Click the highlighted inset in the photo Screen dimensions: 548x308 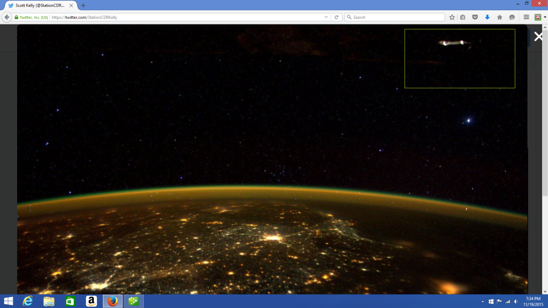coord(460,58)
